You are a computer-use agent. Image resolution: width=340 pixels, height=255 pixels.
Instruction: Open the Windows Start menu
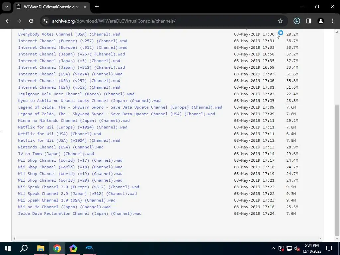pyautogui.click(x=8, y=248)
